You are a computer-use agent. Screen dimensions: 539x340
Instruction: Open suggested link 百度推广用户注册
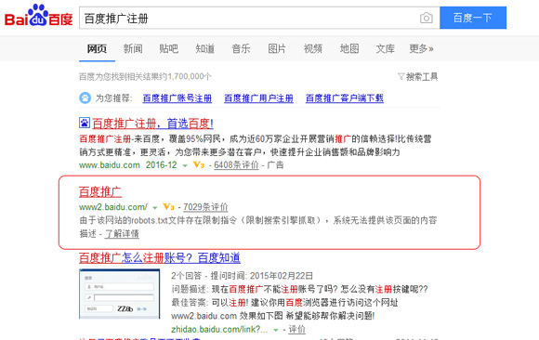pos(258,98)
